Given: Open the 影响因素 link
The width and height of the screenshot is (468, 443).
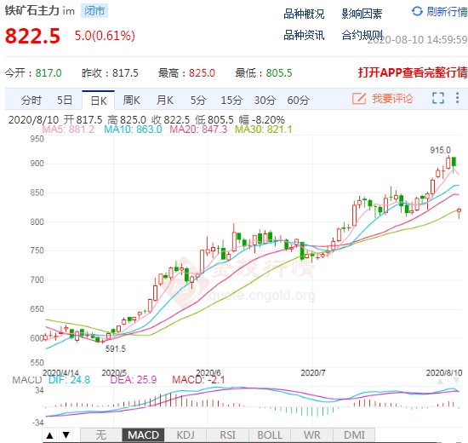Looking at the screenshot, I should pos(362,14).
